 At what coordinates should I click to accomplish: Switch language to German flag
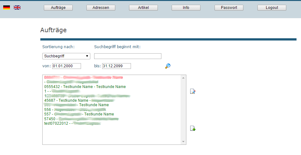pyautogui.click(x=6, y=7)
